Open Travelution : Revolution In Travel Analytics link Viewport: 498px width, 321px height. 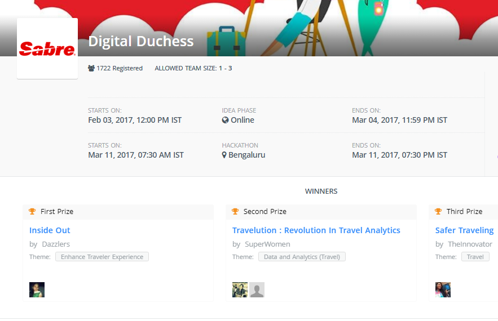[316, 230]
